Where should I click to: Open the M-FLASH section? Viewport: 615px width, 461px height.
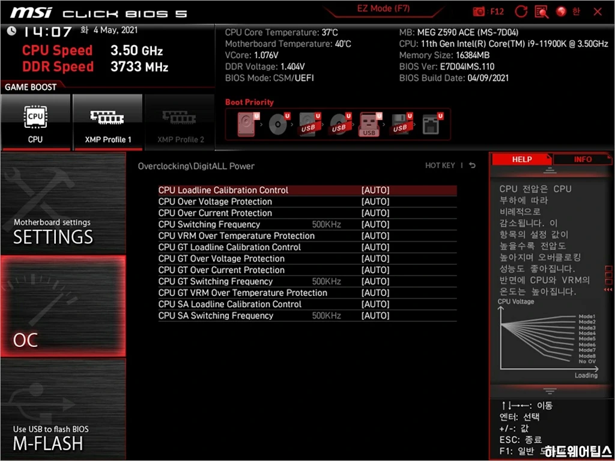tap(63, 409)
